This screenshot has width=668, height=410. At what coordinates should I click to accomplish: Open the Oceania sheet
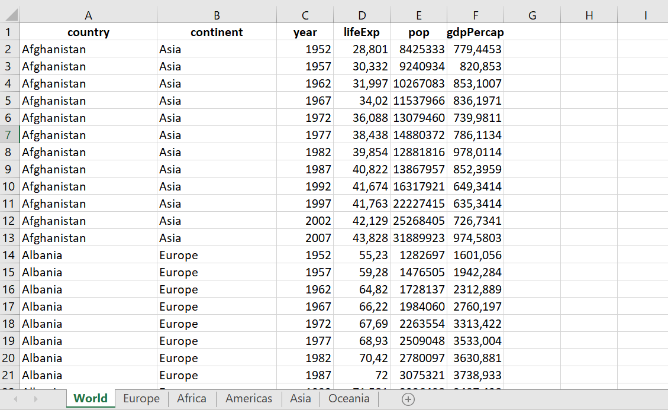pos(348,399)
